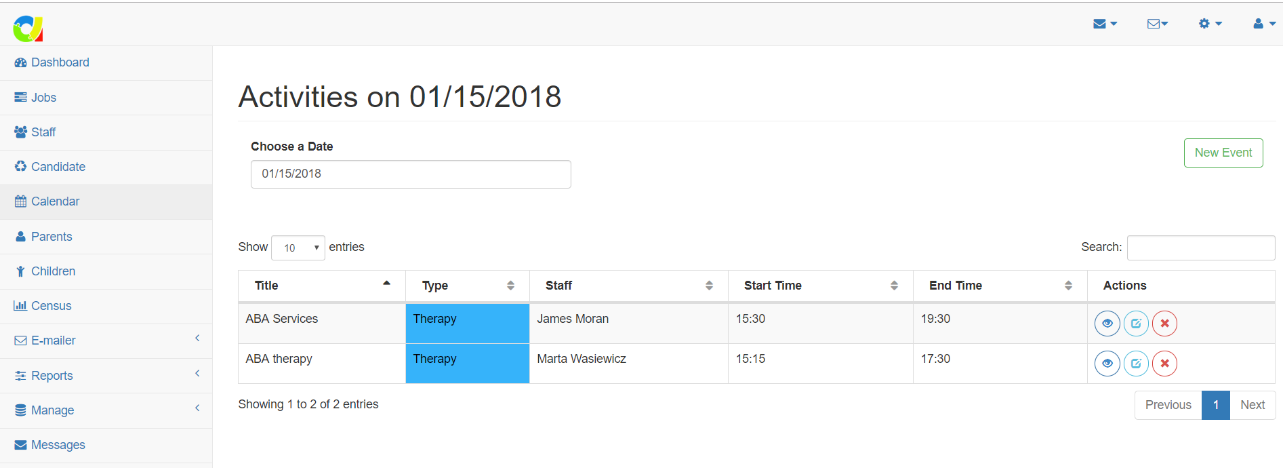Open the settings gear menu

[1210, 24]
